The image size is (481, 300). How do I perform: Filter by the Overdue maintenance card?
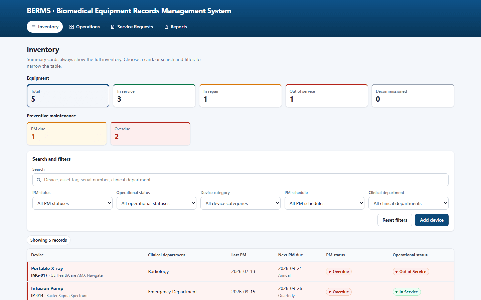pos(150,133)
